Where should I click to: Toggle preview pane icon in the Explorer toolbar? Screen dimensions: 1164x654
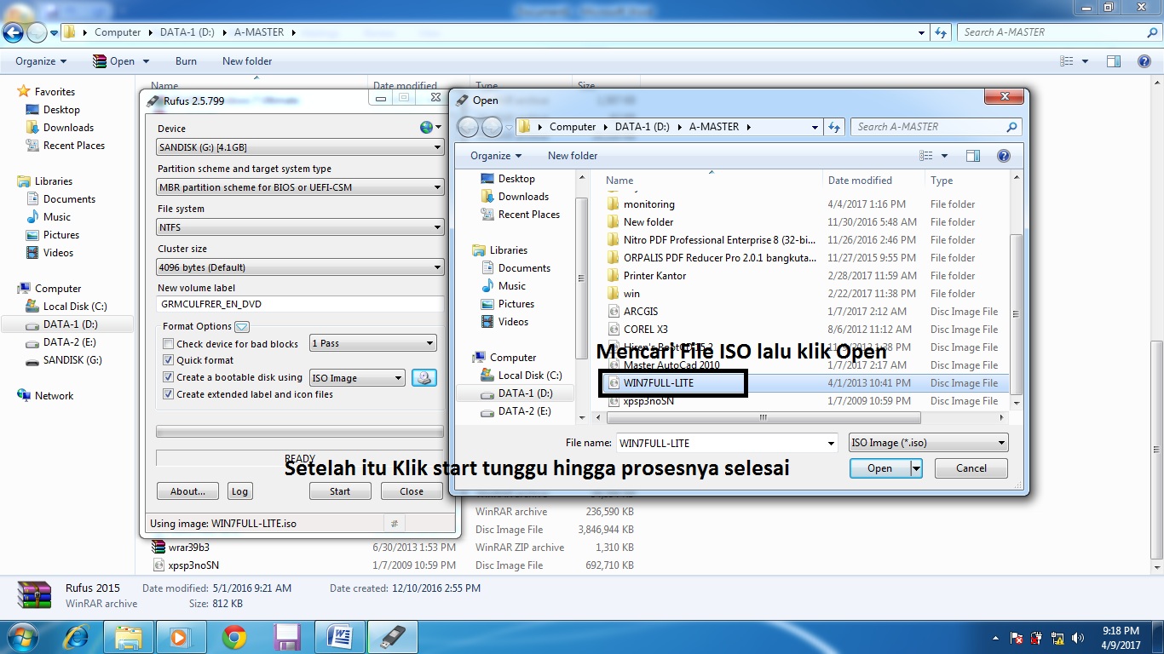click(x=1114, y=61)
